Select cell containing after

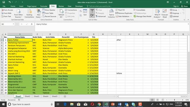pyautogui.click(x=121, y=40)
